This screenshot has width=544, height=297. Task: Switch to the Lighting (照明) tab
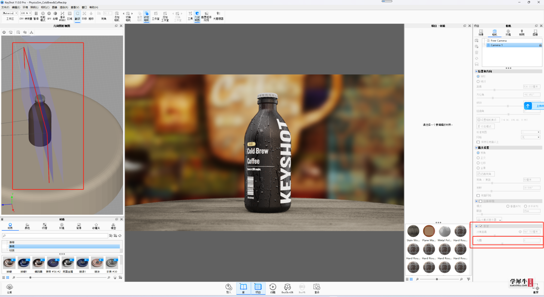pos(522,33)
